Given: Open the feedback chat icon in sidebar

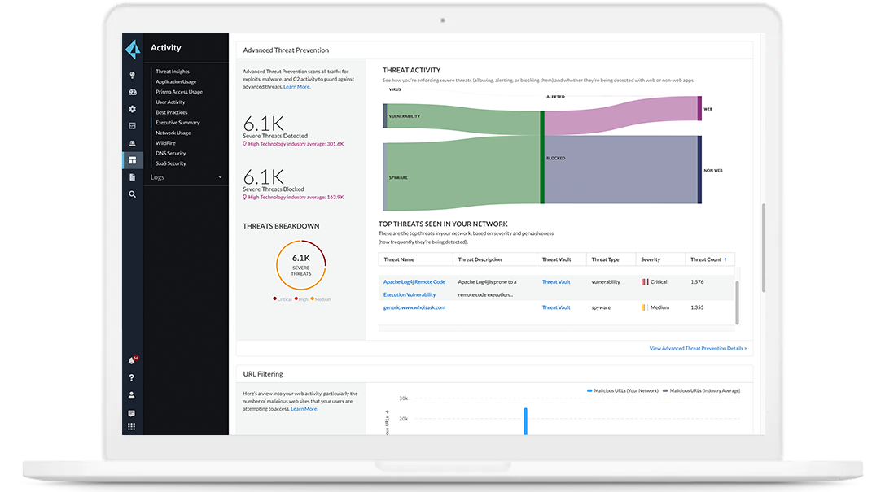Looking at the screenshot, I should (132, 415).
